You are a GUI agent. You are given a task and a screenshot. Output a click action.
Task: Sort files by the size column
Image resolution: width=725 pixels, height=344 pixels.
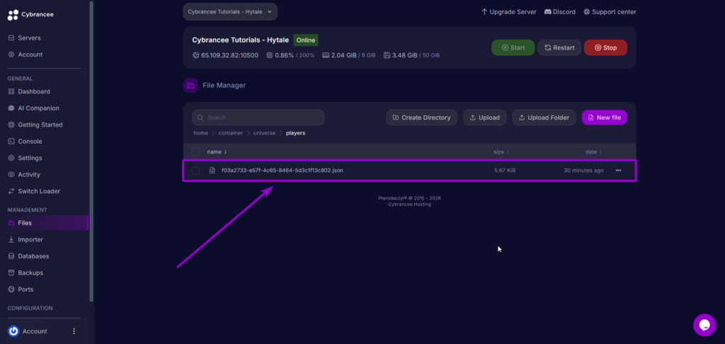[x=501, y=151]
